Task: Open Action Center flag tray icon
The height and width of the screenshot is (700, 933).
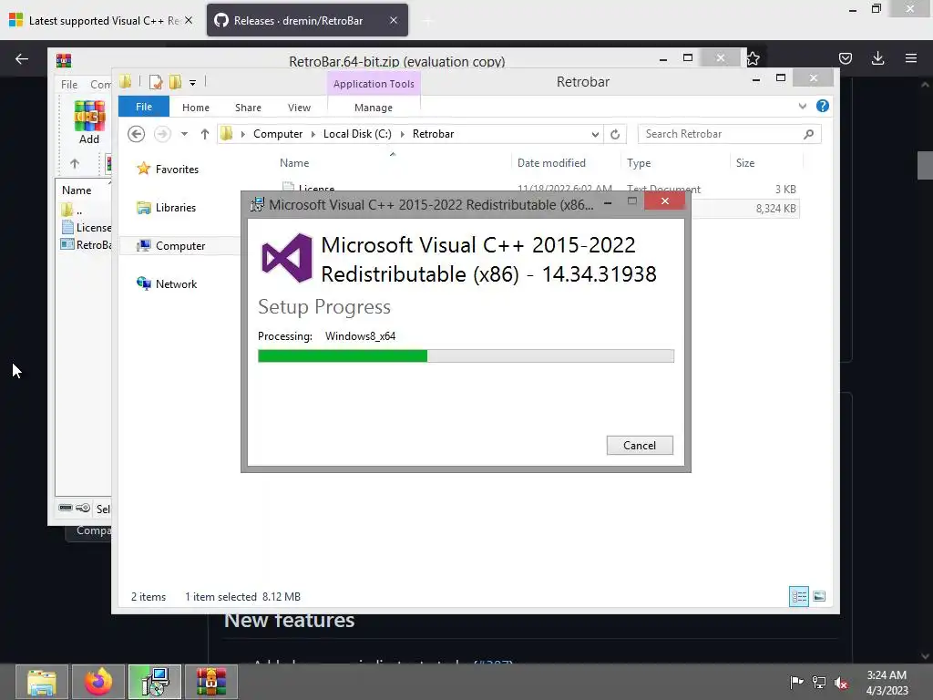Action: pyautogui.click(x=796, y=682)
